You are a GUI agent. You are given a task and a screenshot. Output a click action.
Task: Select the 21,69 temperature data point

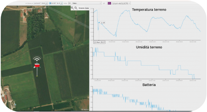click(x=99, y=23)
